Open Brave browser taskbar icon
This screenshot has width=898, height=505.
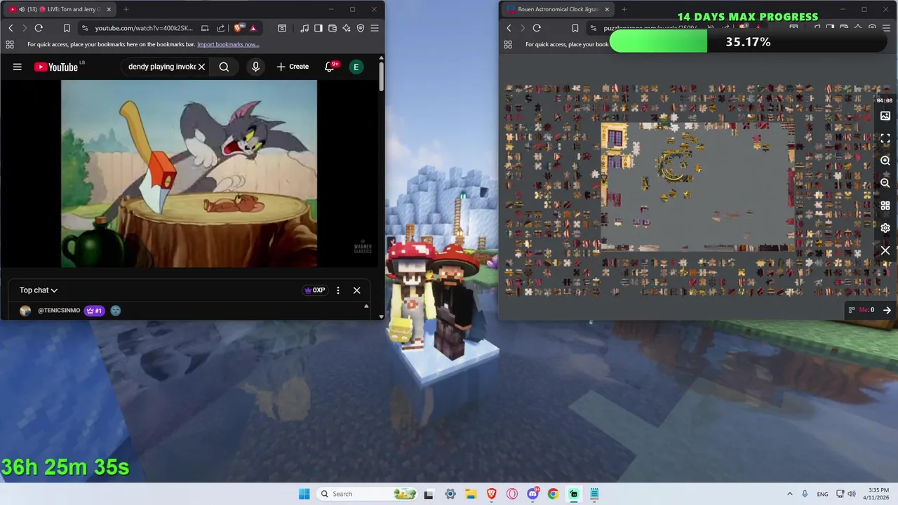point(491,494)
